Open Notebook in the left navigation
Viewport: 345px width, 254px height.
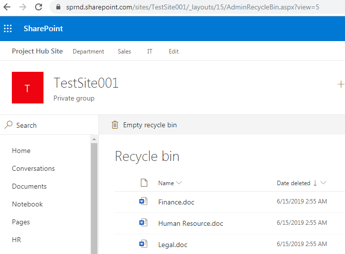[27, 204]
